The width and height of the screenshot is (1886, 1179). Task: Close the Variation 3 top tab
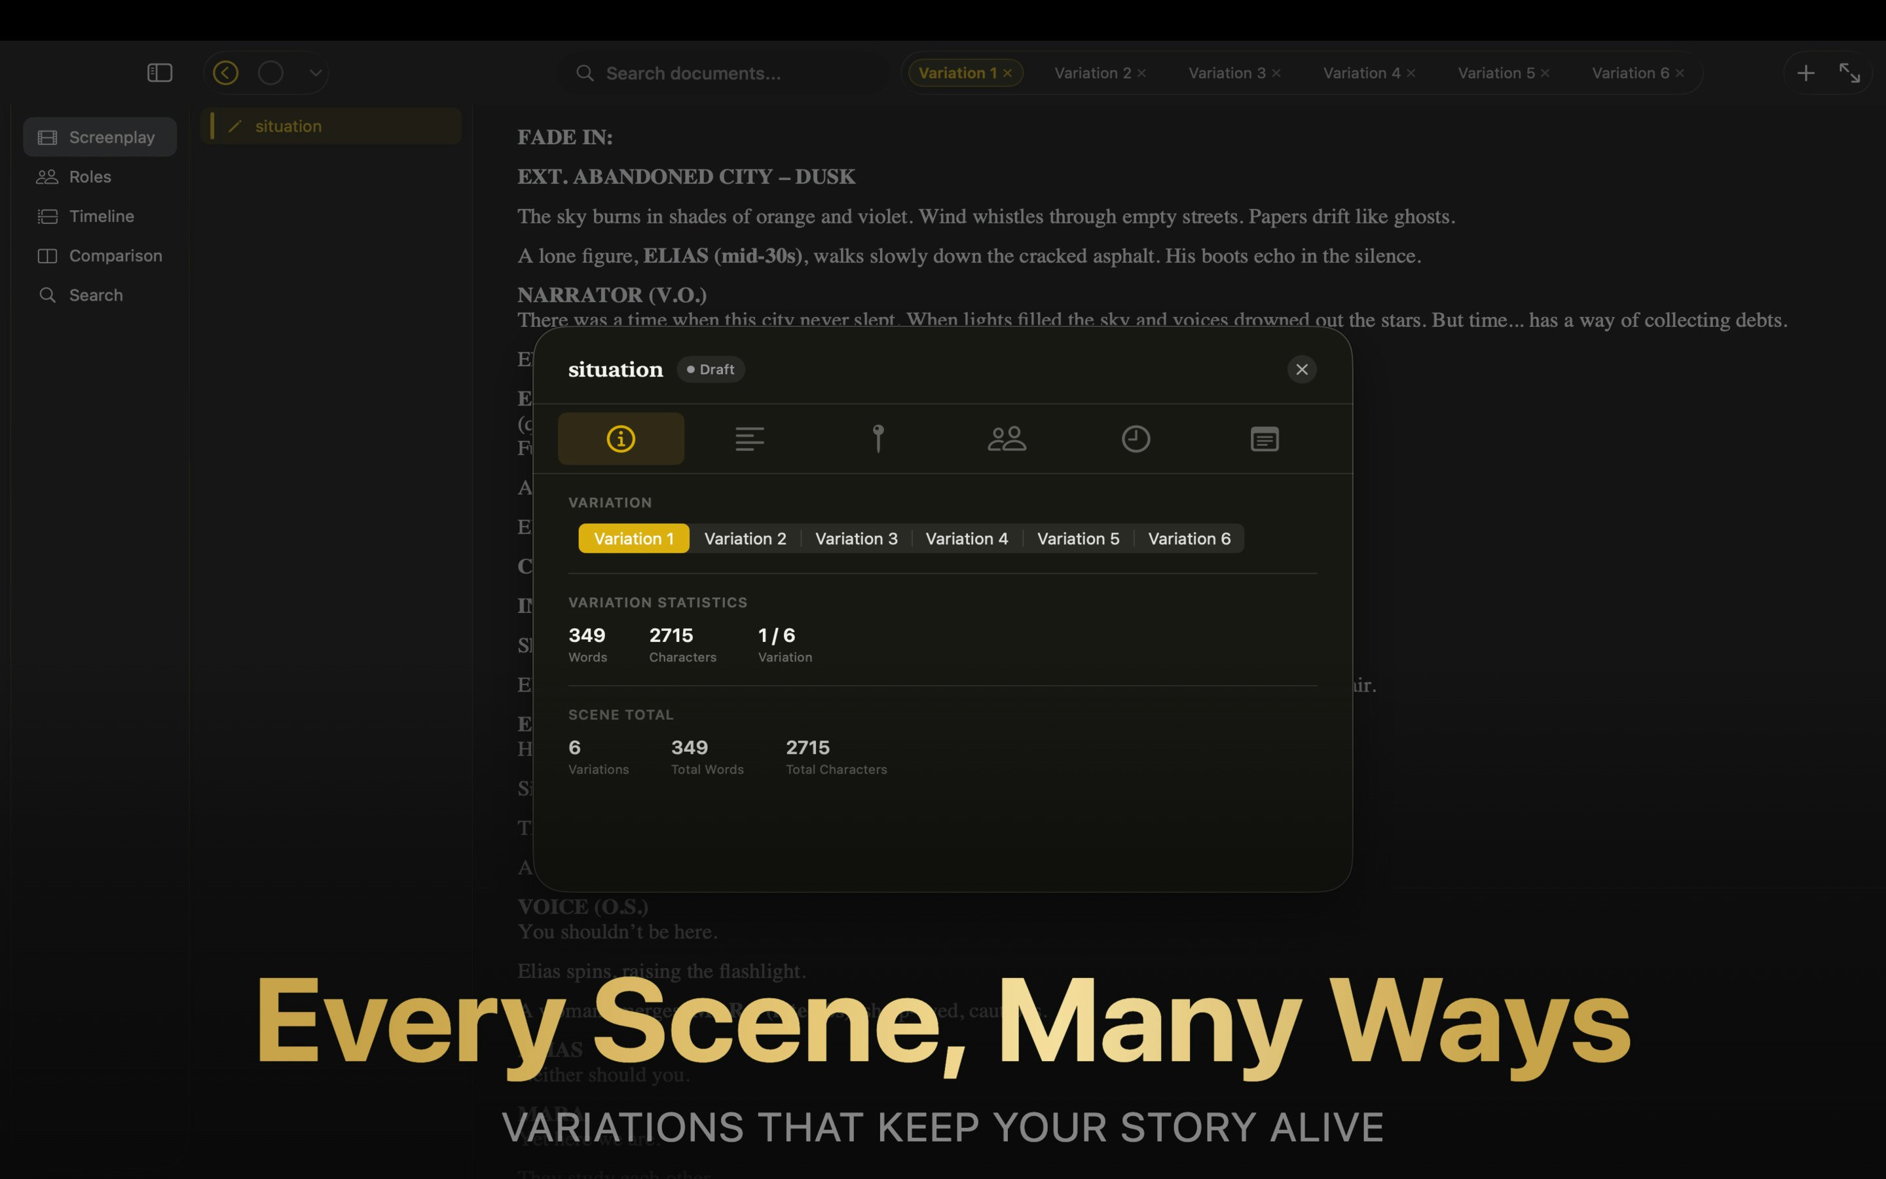(x=1276, y=73)
